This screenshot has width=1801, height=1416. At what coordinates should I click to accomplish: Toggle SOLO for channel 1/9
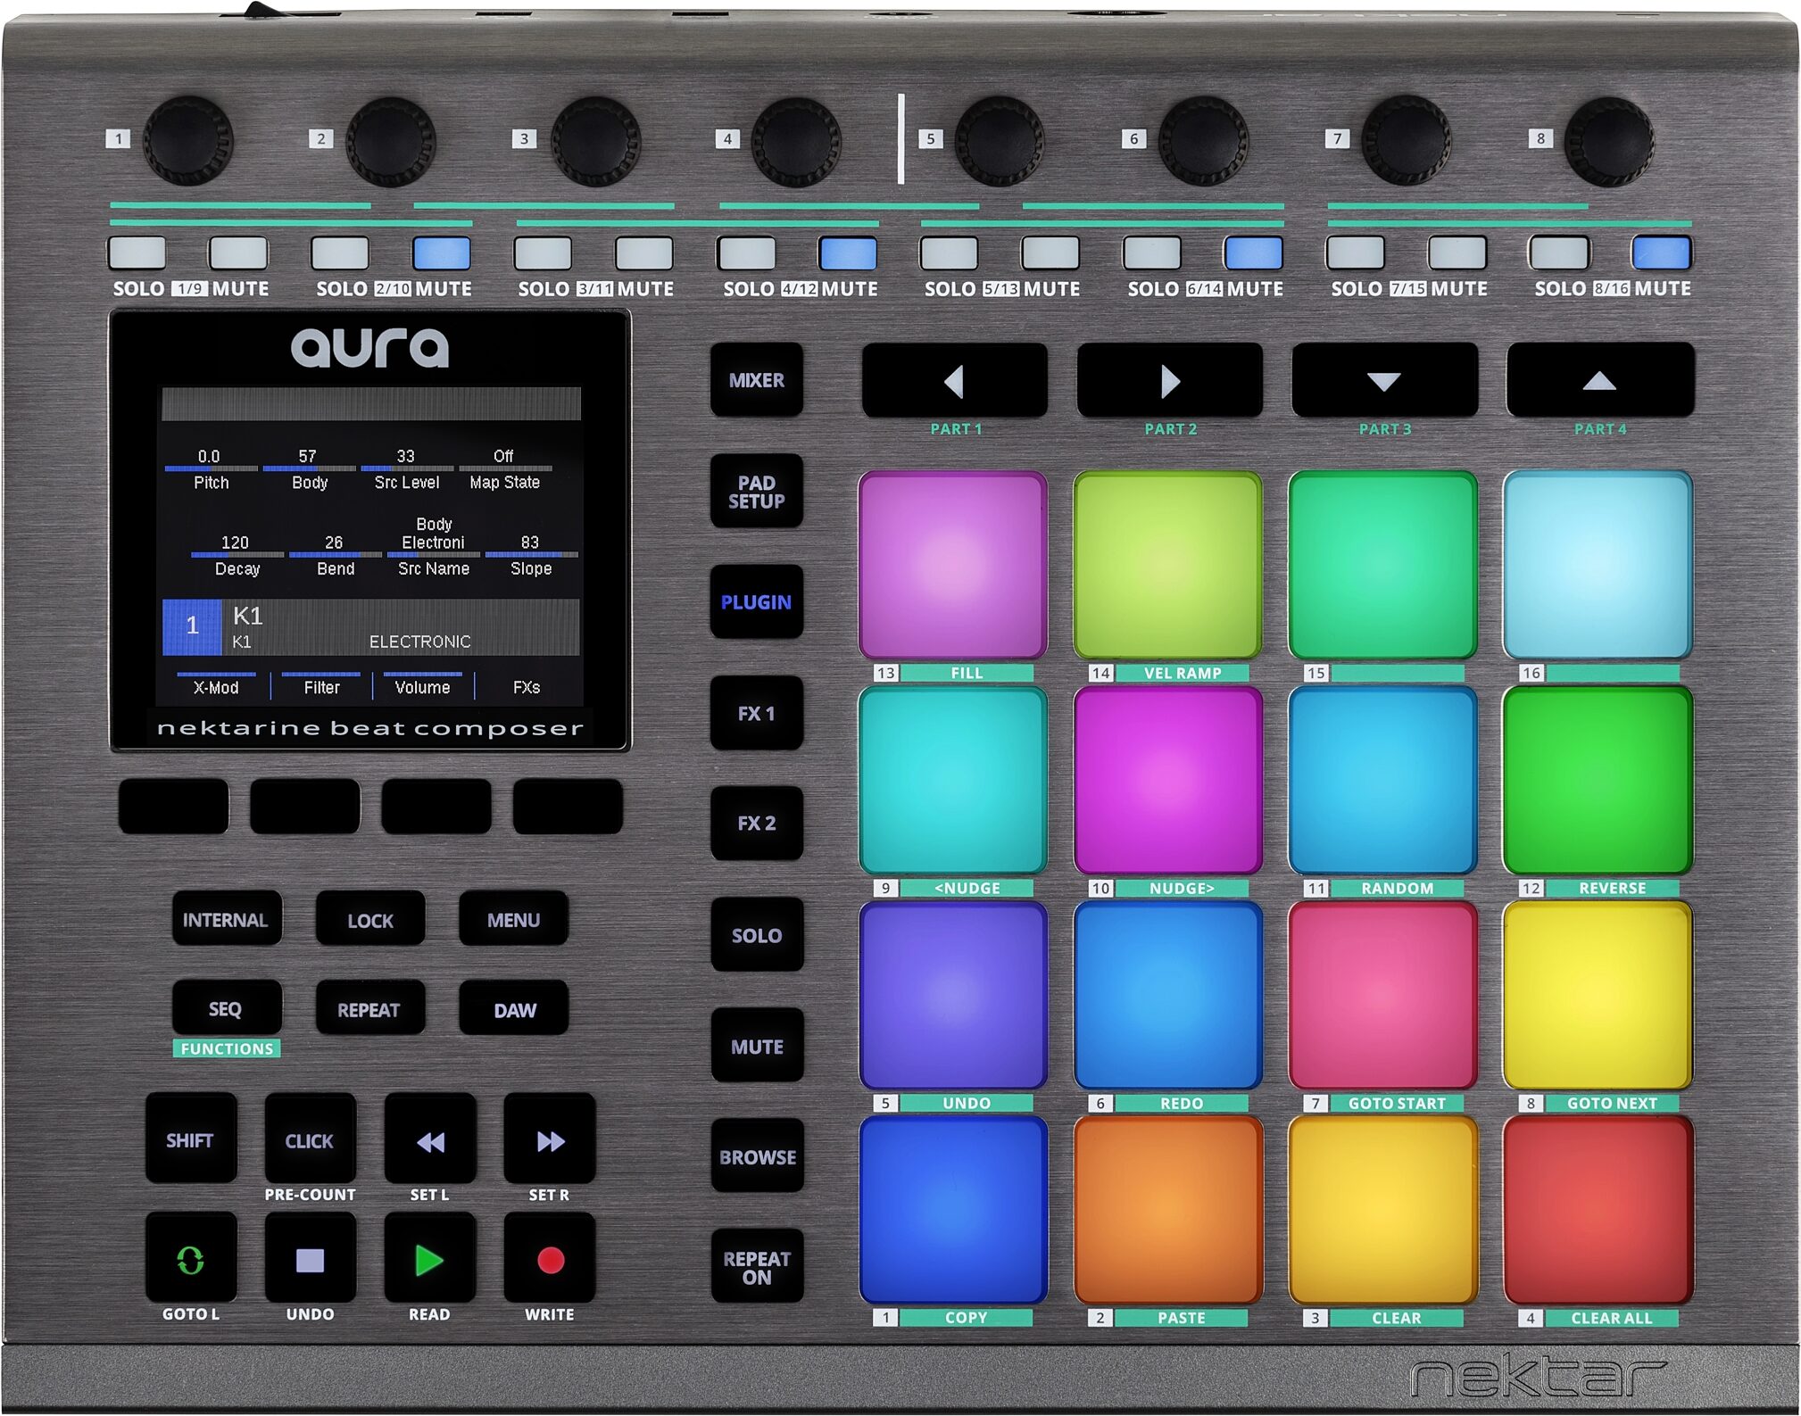(x=137, y=253)
